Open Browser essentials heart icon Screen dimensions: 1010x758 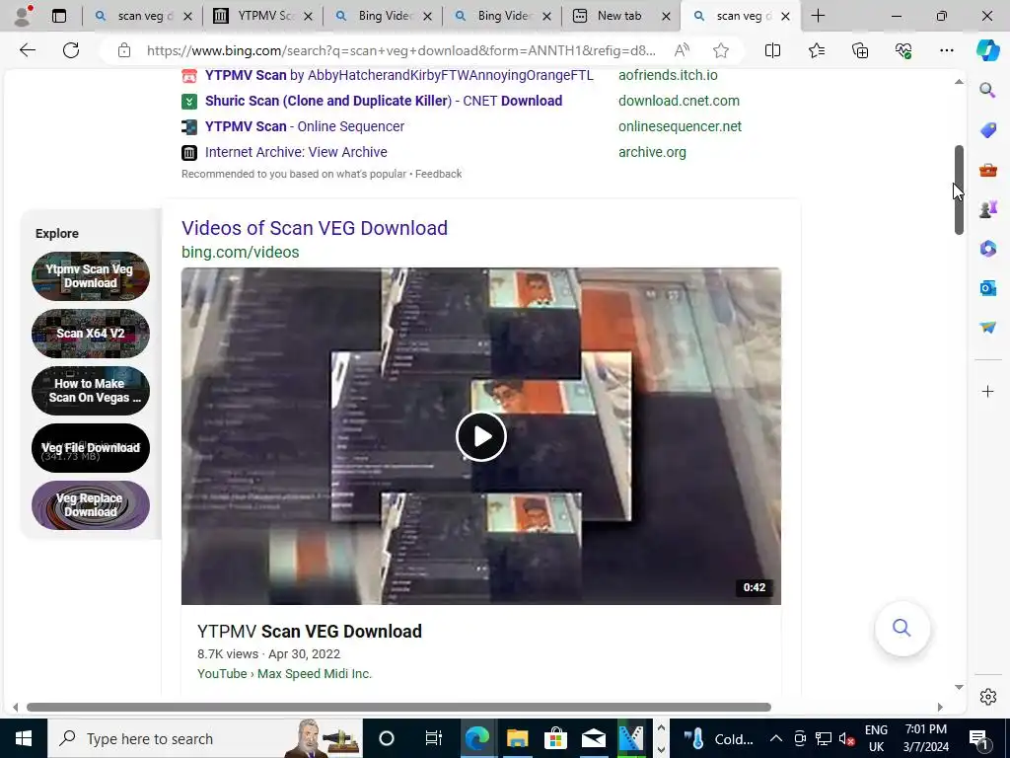click(x=903, y=50)
